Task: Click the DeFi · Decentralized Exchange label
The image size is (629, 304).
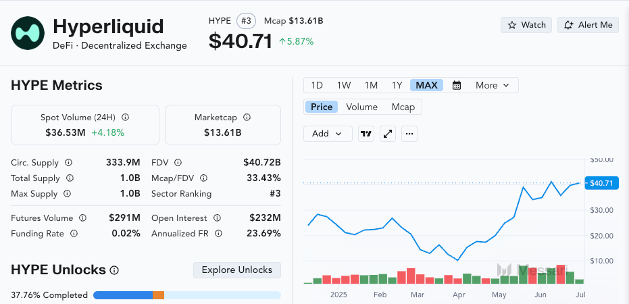Action: tap(120, 46)
